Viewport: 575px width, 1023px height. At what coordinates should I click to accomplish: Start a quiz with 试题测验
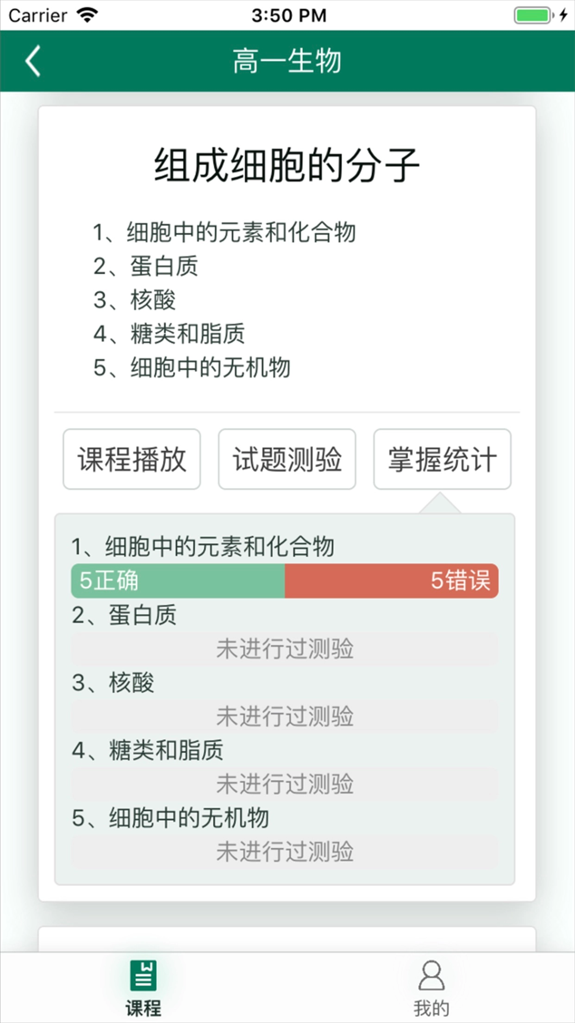tap(287, 458)
